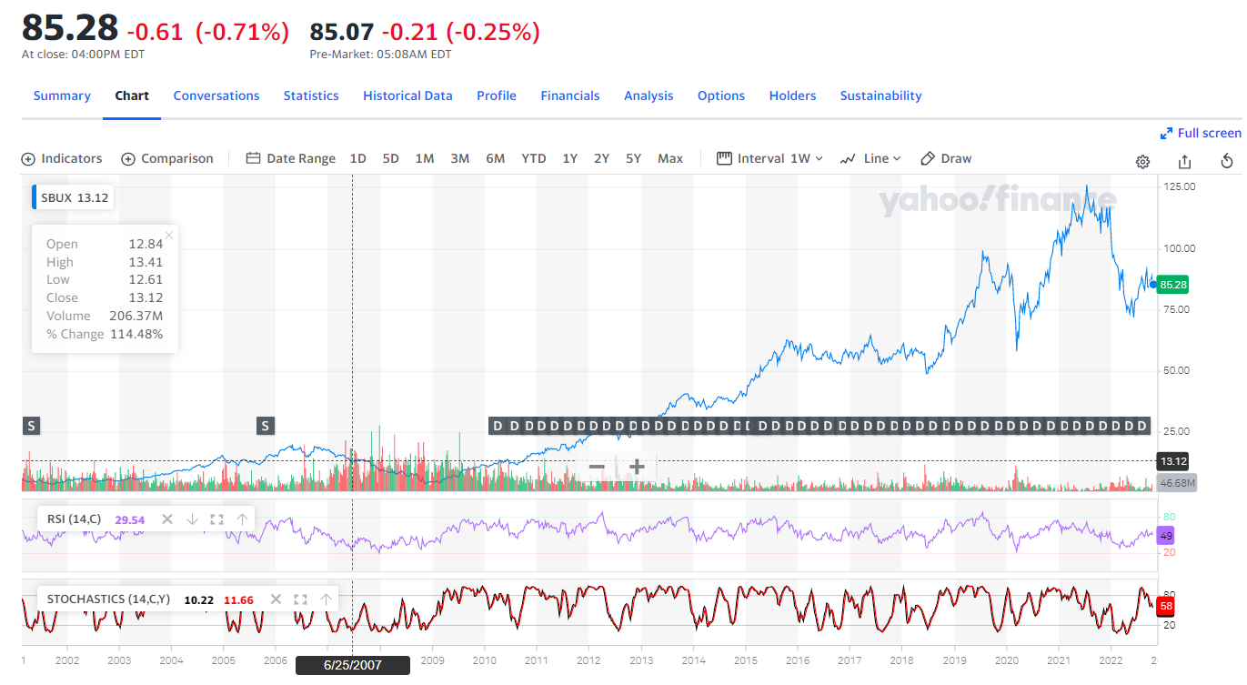
Task: Select the 2Y range
Action: [601, 158]
